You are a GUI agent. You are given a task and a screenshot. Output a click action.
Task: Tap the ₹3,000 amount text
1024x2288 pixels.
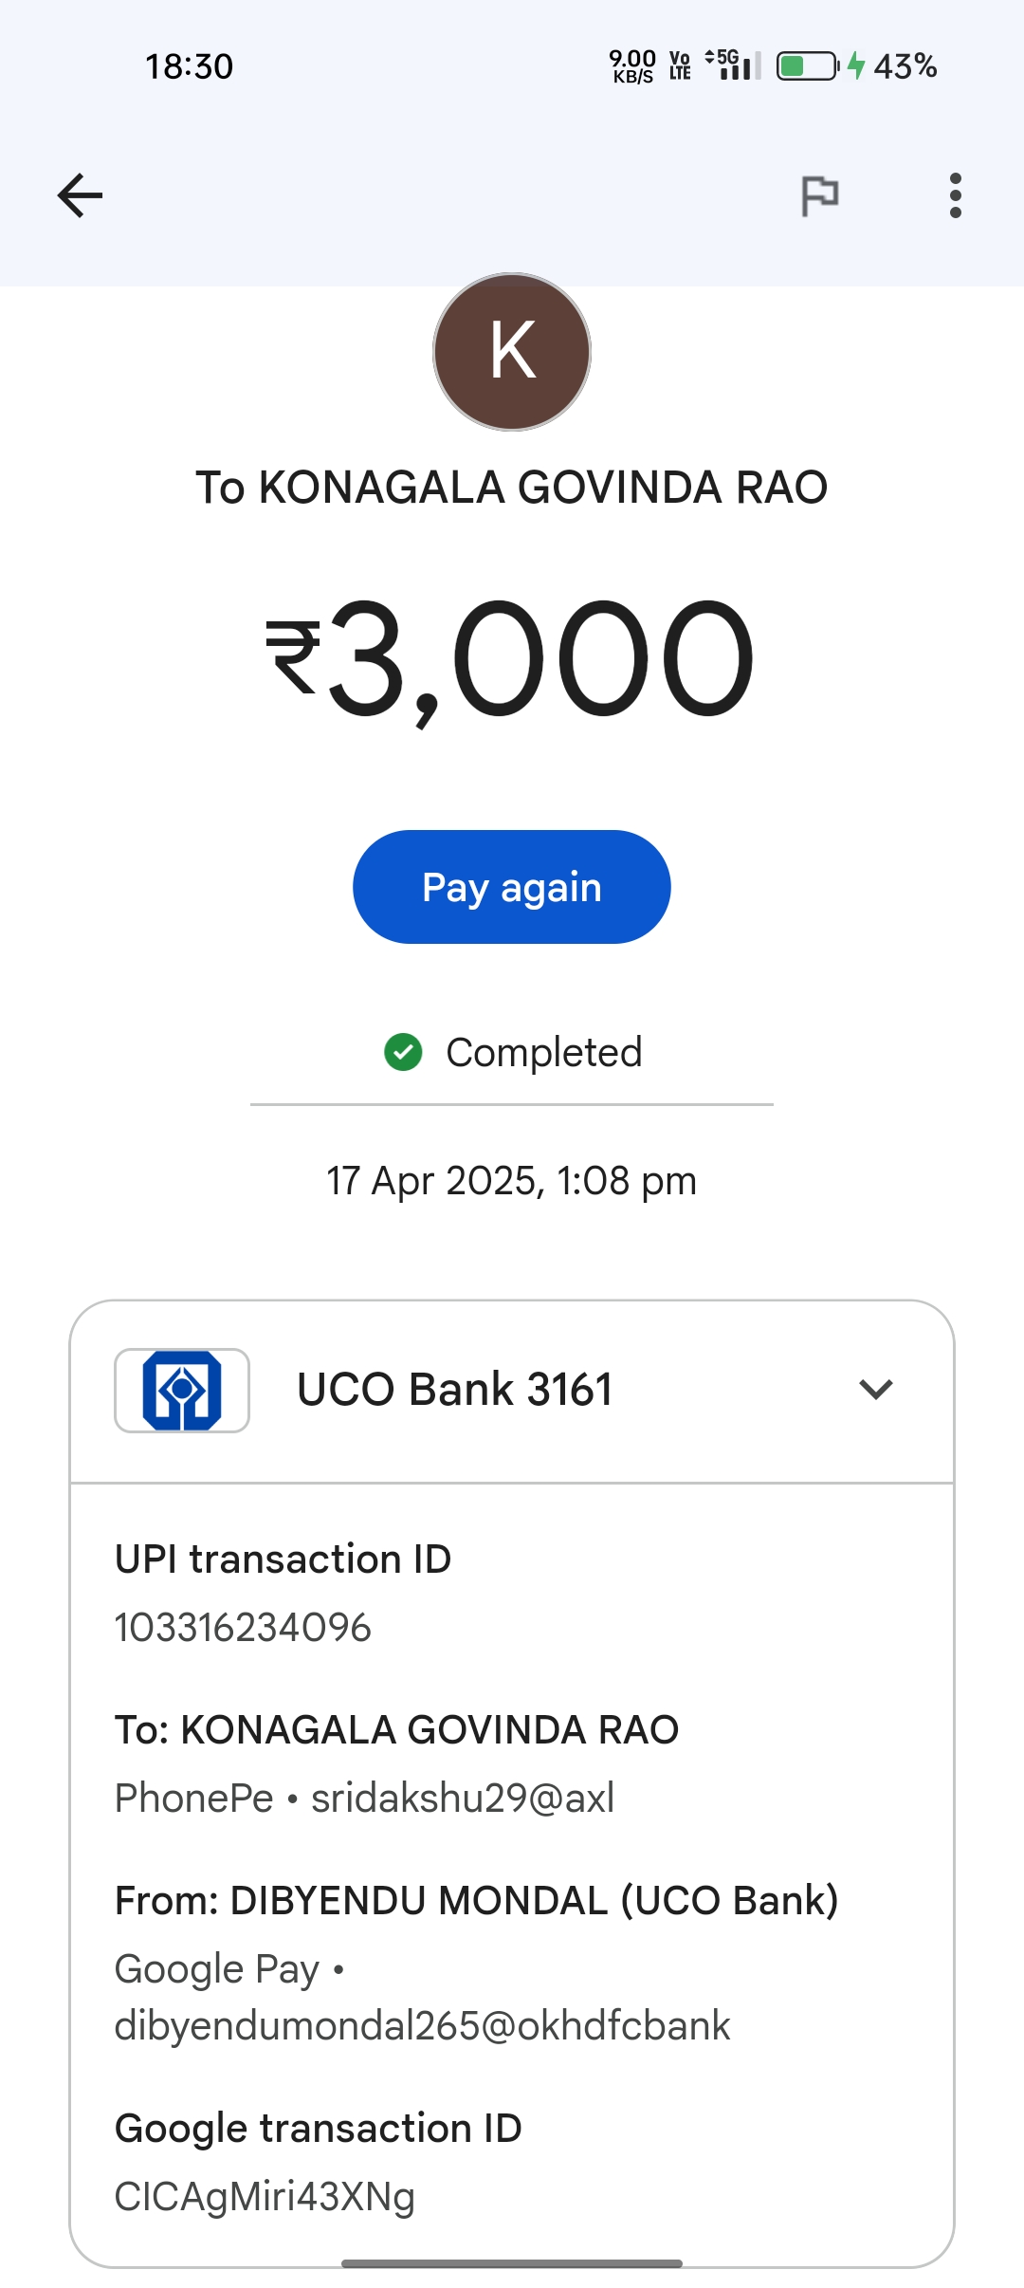[x=512, y=659]
